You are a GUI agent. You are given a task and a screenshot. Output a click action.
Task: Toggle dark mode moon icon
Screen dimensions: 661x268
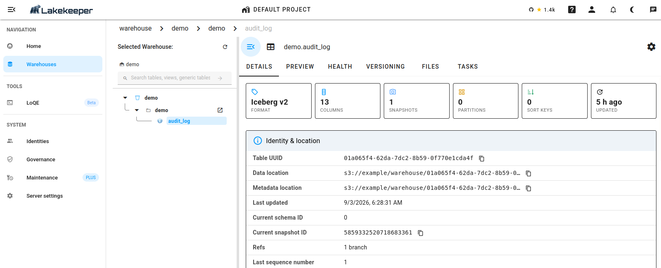click(x=632, y=10)
